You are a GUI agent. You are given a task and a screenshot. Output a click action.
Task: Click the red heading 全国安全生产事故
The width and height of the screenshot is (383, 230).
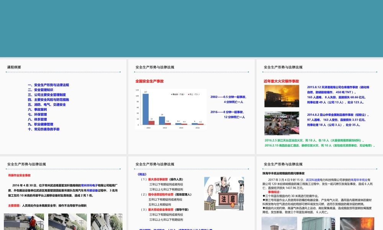[149, 81]
